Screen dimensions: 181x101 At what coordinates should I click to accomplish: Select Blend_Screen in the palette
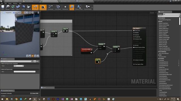[x=163, y=45]
